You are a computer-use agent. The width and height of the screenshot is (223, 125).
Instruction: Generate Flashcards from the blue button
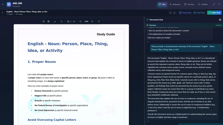tap(185, 12)
